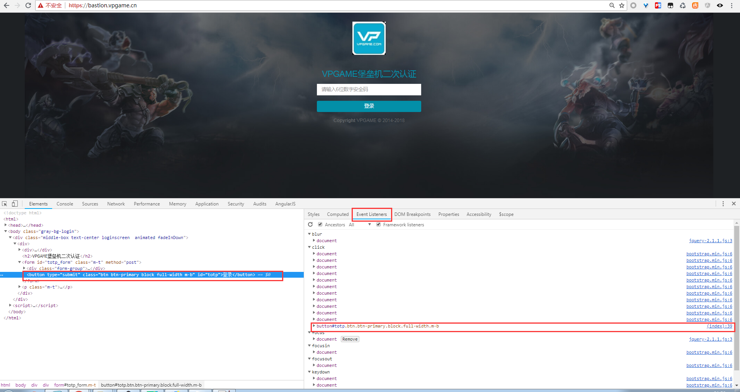The height and width of the screenshot is (392, 740).
Task: Switch to the Sources tab
Action: coord(90,204)
